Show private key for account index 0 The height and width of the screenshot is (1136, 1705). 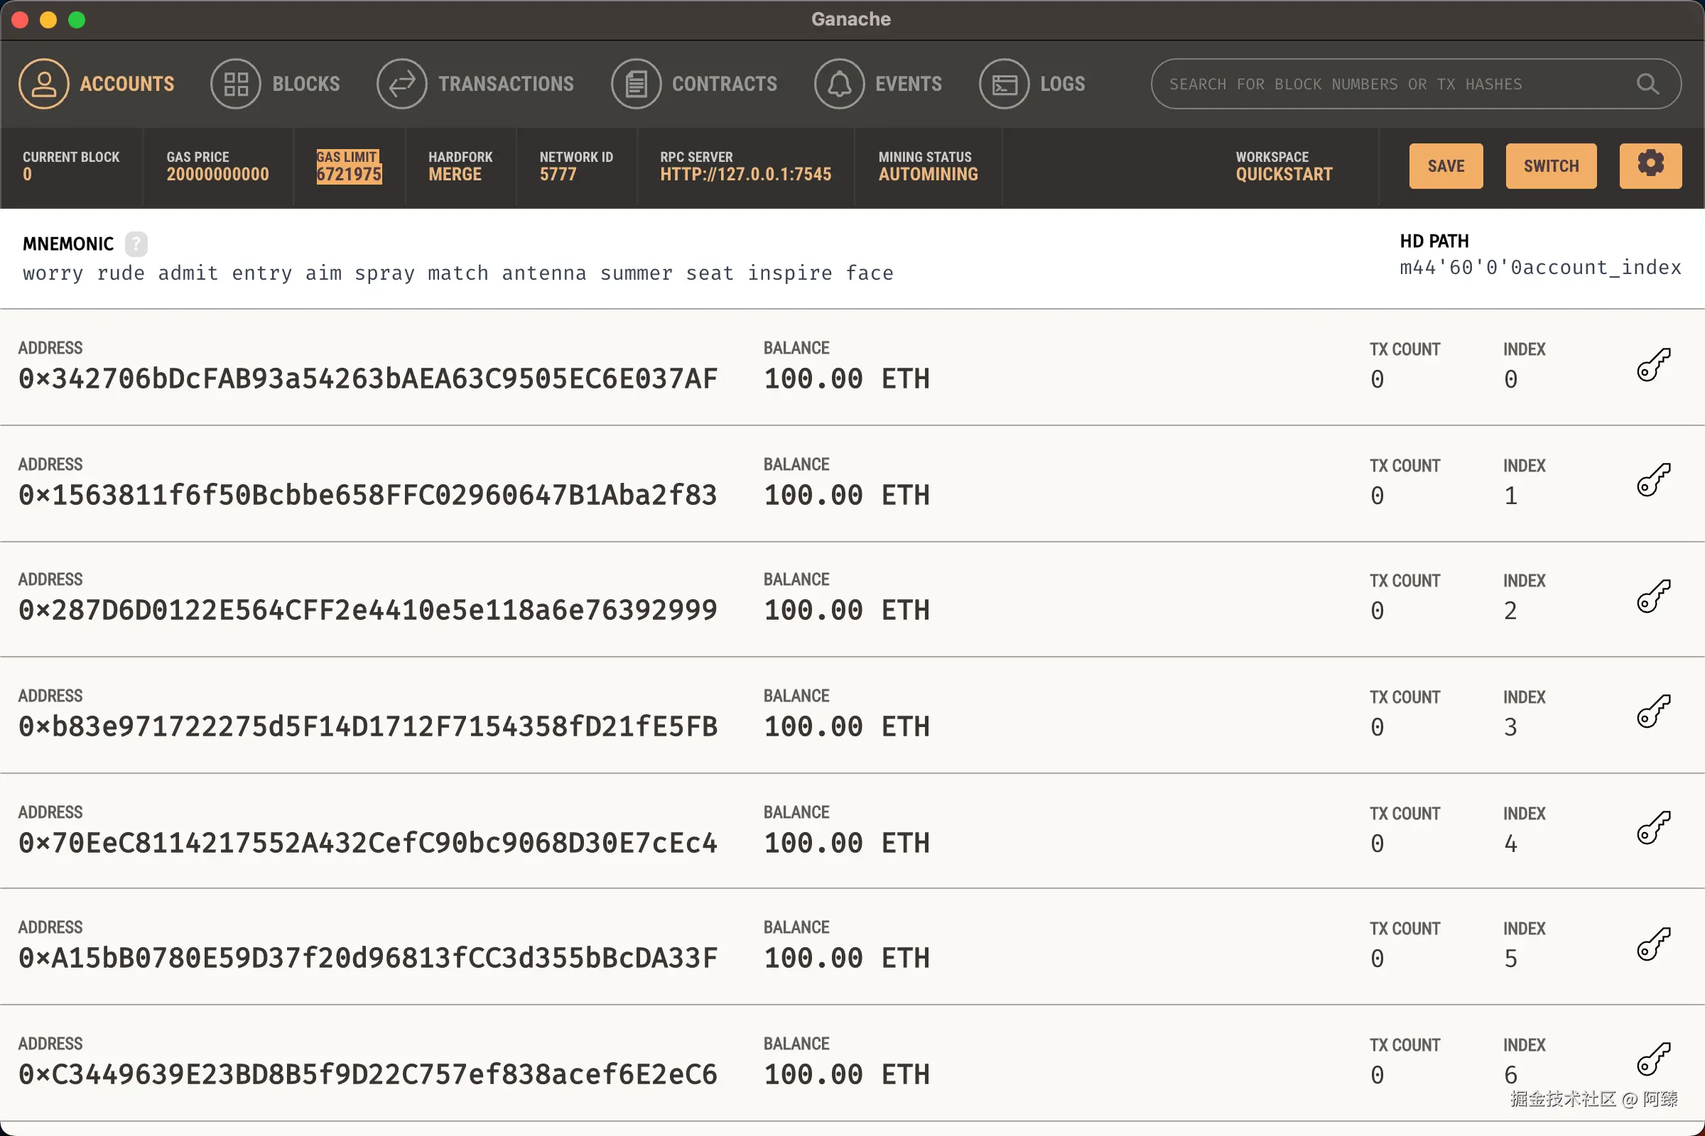click(1653, 364)
